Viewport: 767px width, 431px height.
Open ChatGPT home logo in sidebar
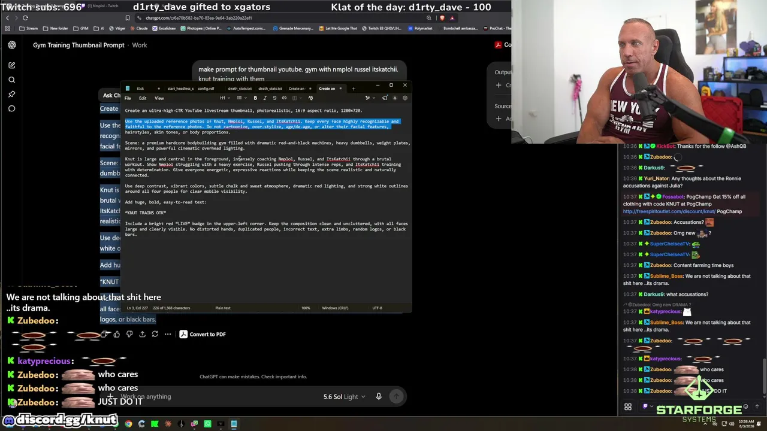(12, 45)
